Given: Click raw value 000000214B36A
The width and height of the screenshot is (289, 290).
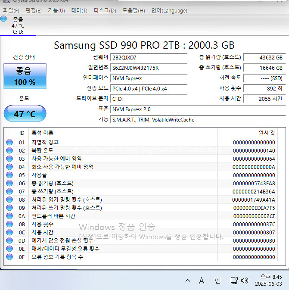Looking at the screenshot, I should (254, 191).
